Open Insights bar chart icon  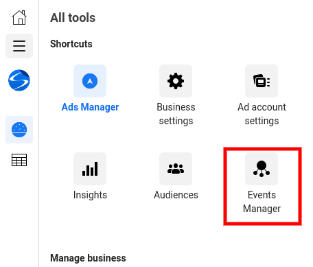pos(90,169)
